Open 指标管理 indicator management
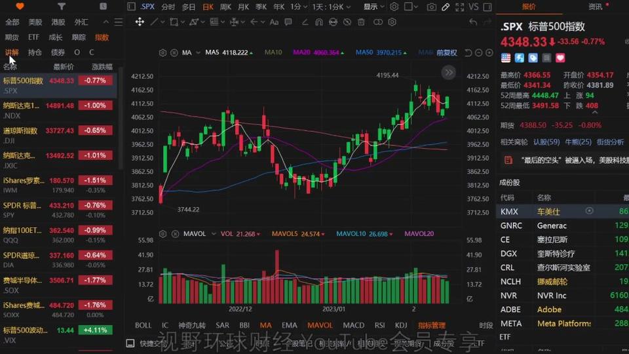Screen dimensions: 629x354 click(x=432, y=325)
